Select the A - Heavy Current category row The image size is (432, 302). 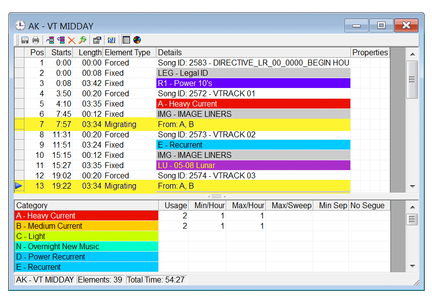pos(86,216)
